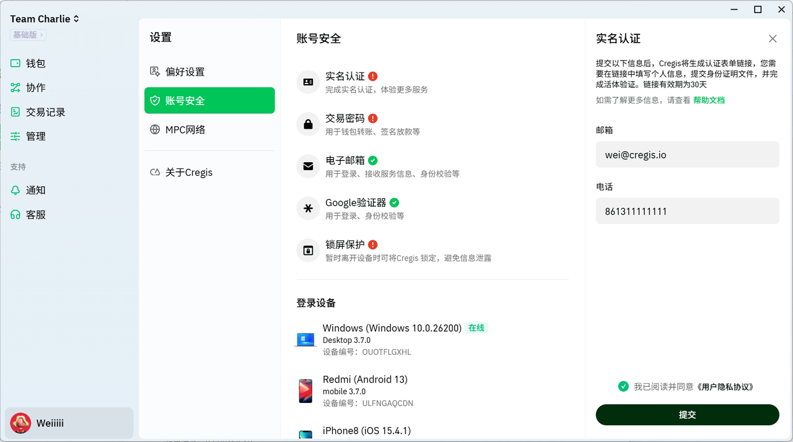
Task: Switch to the MPC网络 settings tab
Action: (x=185, y=130)
